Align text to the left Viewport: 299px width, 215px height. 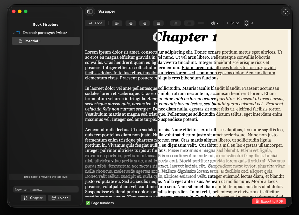[117, 23]
